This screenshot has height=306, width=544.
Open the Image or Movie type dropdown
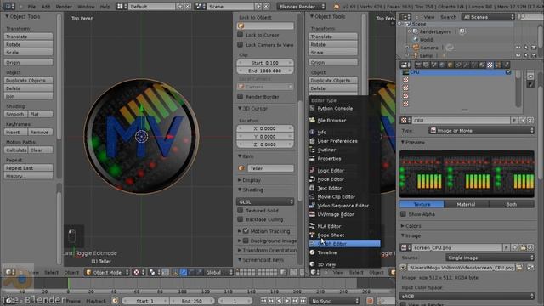click(x=481, y=131)
